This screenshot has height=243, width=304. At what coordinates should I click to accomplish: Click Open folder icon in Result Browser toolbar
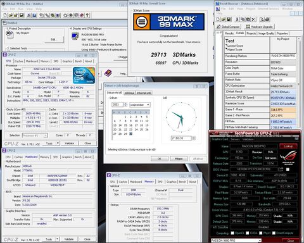tap(224, 20)
